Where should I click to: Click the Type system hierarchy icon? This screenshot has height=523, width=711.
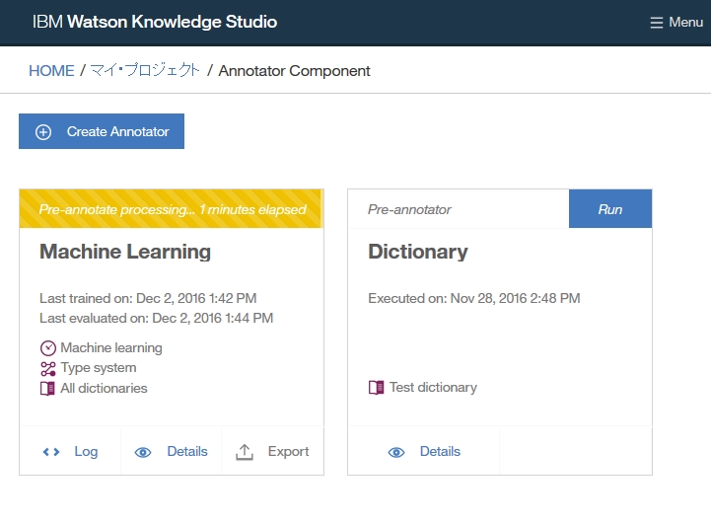[x=48, y=368]
